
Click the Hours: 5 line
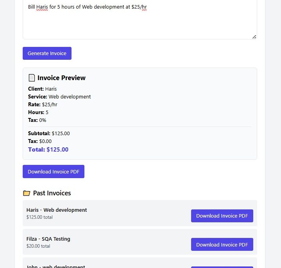point(38,112)
